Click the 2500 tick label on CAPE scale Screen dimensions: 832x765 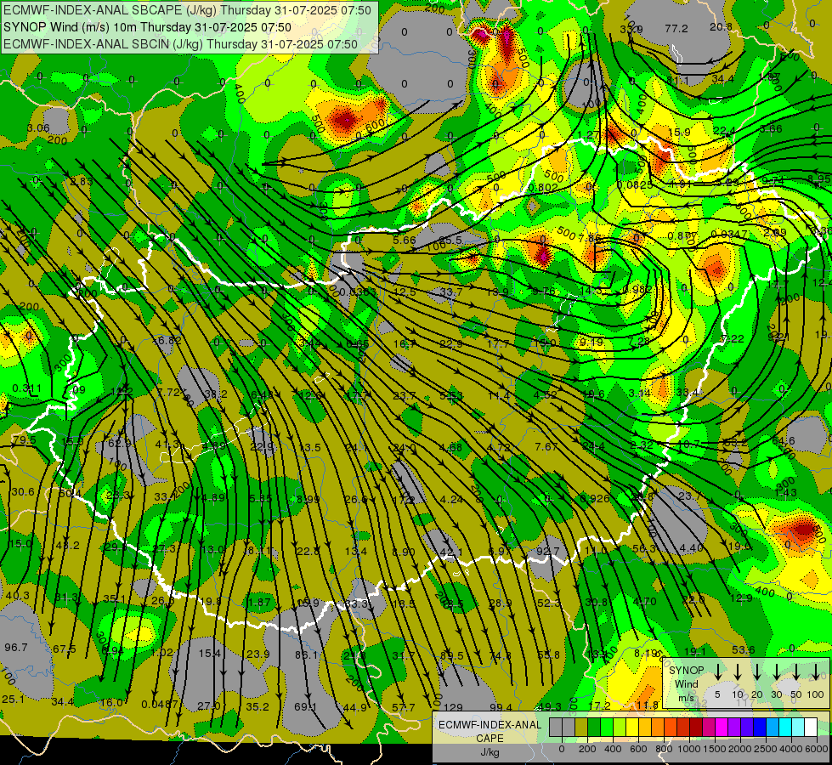coord(767,749)
